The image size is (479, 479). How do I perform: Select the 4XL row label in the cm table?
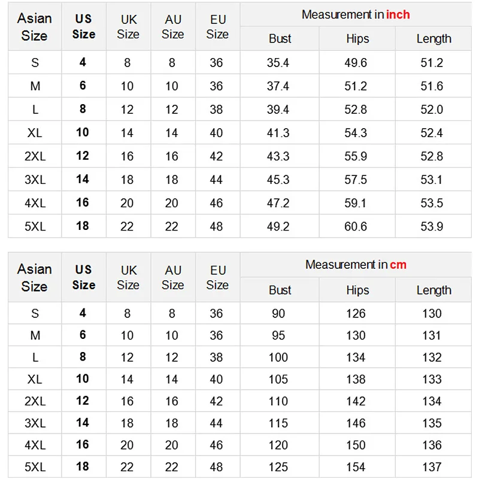click(x=35, y=445)
